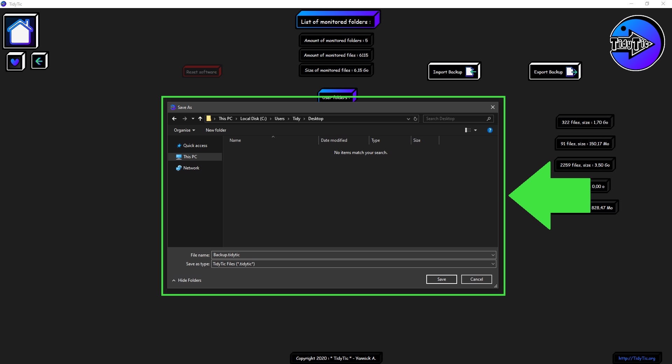The width and height of the screenshot is (672, 364).
Task: Open the http://TidyTic.org link
Action: click(x=637, y=358)
